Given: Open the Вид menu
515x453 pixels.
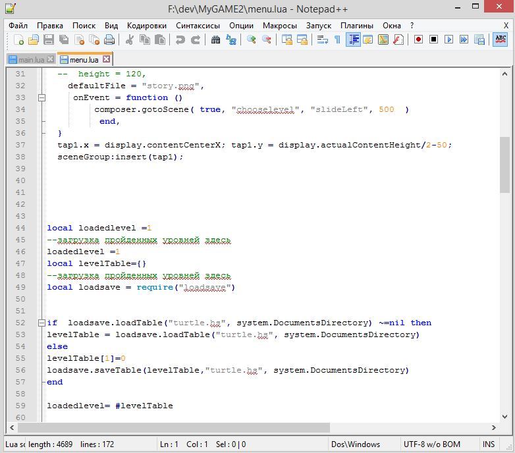Looking at the screenshot, I should click(x=111, y=26).
